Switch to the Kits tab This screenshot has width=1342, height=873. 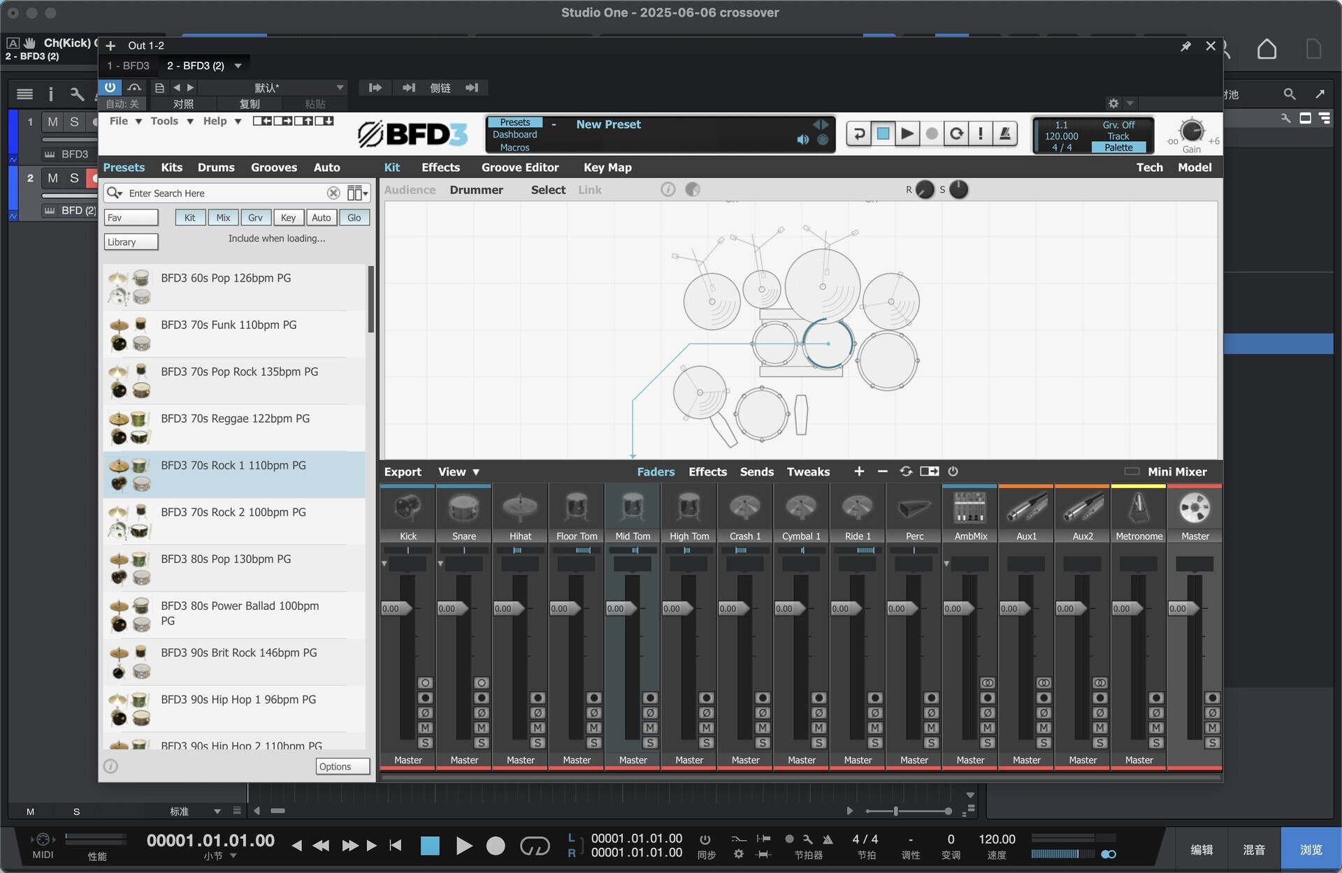click(171, 168)
